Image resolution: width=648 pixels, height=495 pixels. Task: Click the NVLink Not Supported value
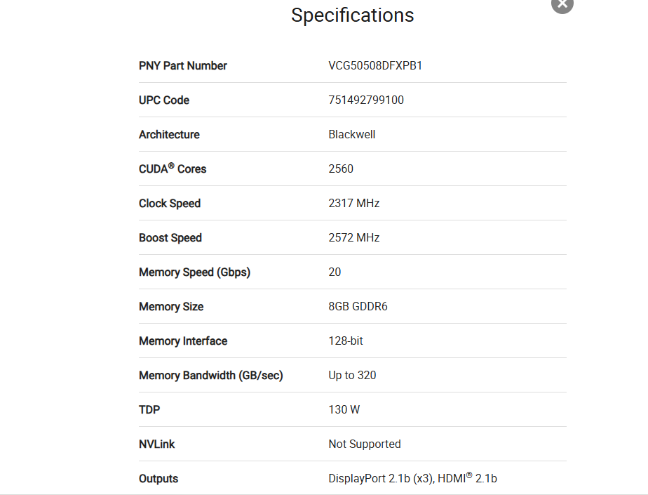[x=365, y=444]
